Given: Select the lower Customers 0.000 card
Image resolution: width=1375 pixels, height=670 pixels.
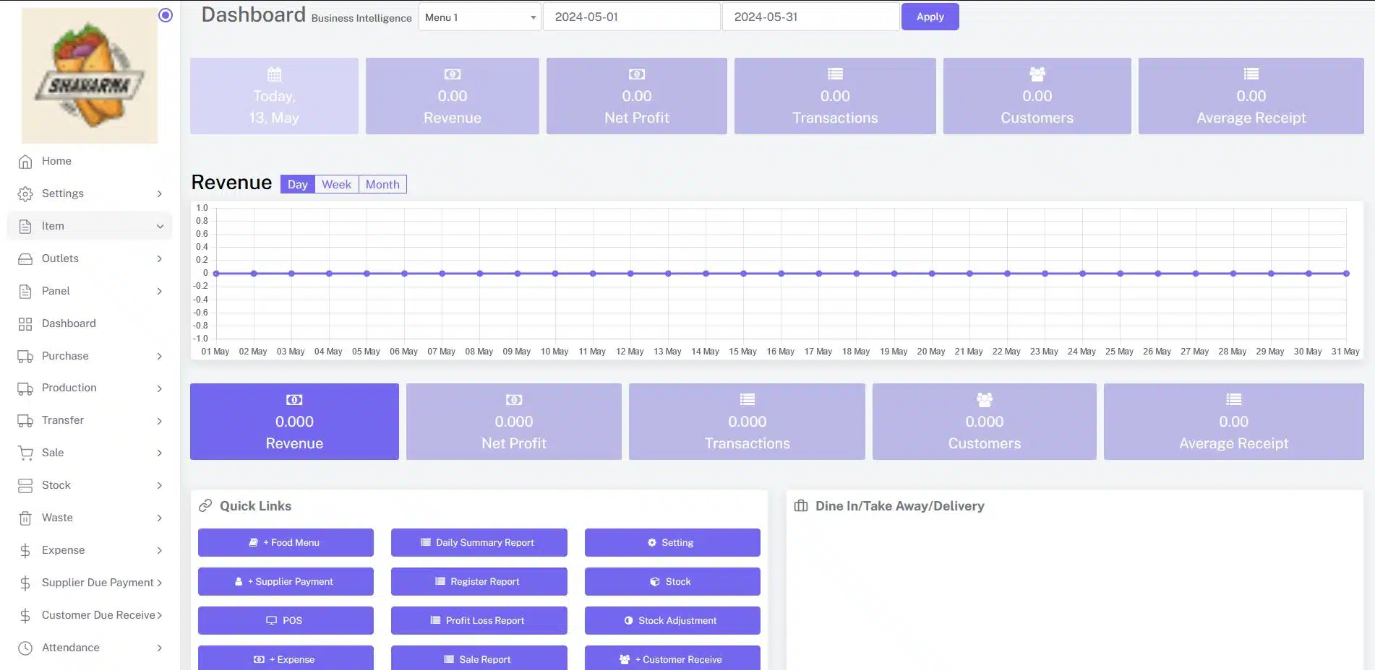Looking at the screenshot, I should (985, 422).
